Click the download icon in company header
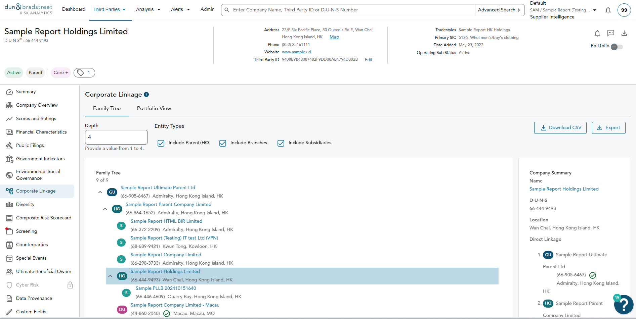Viewport: 636px width, 319px height. 624,33
